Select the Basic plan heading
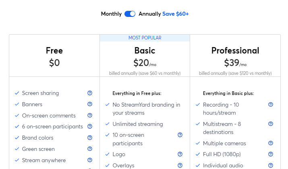Viewport: 288px width, 169px height. (x=145, y=51)
